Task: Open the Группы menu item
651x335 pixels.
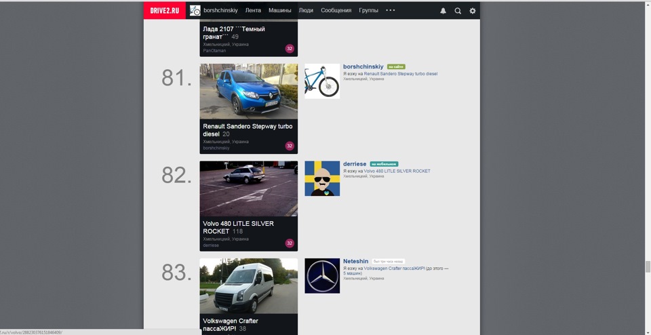Action: pyautogui.click(x=368, y=10)
